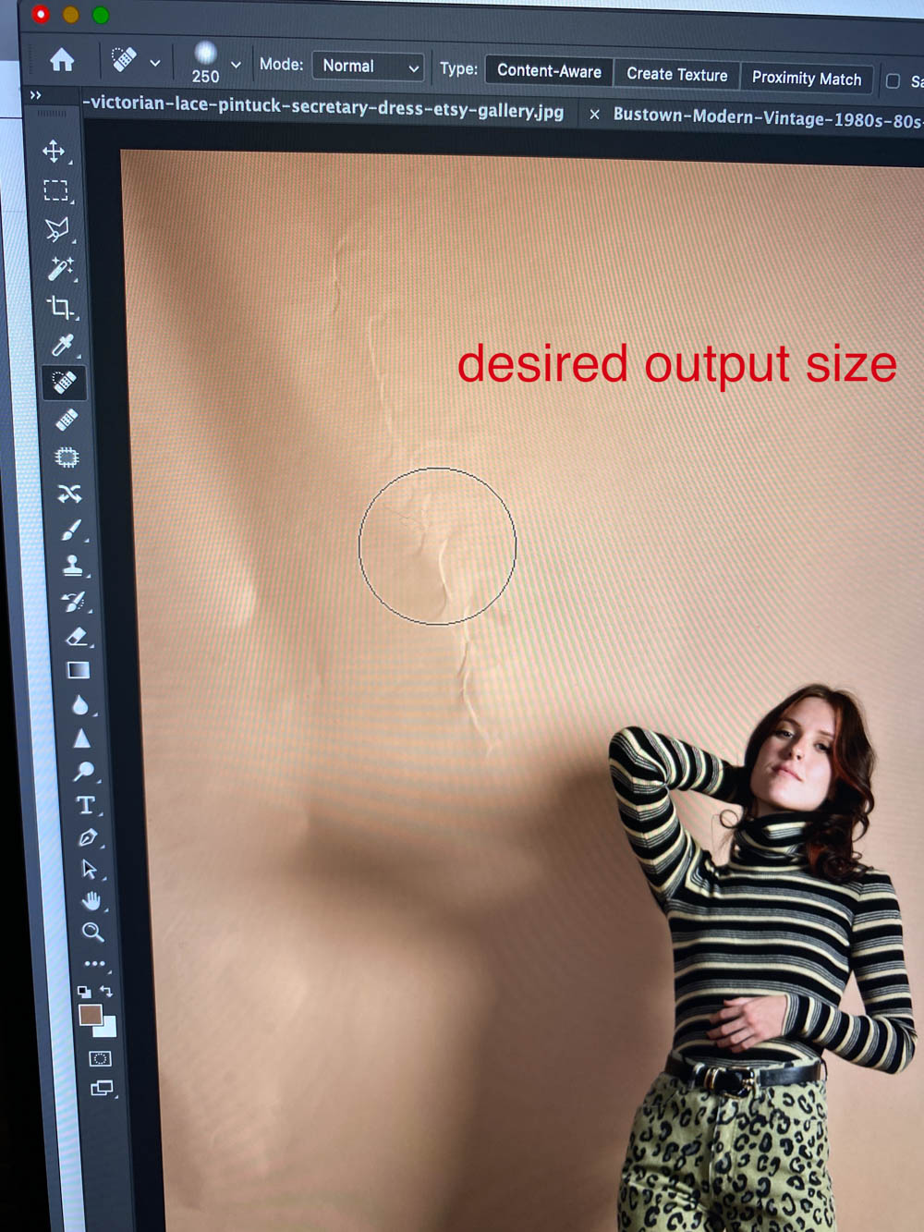Switch to the victorian-lace-pintuck-secretary-dress tab
The height and width of the screenshot is (1232, 924).
323,107
